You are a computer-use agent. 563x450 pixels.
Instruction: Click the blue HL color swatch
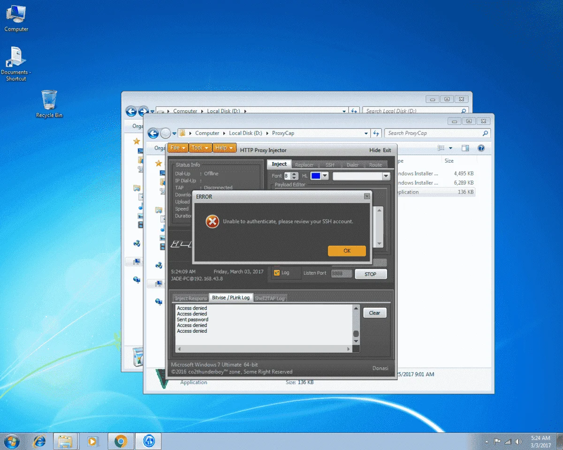(315, 176)
